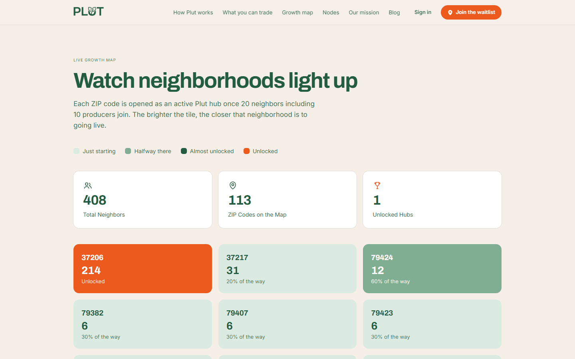Click the Total Neighbors people icon
This screenshot has width=575, height=359.
[88, 185]
